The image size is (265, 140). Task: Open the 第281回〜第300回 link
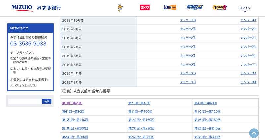click(x=207, y=137)
